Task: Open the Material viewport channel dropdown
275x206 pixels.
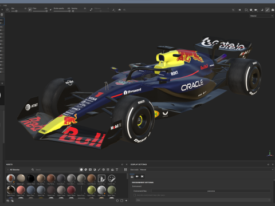Action: [261, 16]
